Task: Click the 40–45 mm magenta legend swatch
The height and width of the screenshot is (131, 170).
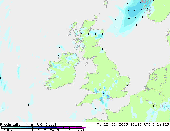Action: pos(73,128)
